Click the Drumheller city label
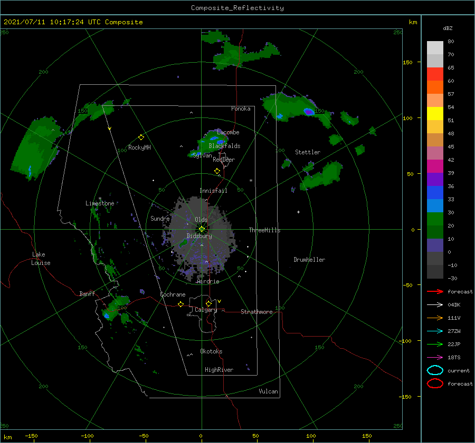475x443 pixels. tap(309, 260)
